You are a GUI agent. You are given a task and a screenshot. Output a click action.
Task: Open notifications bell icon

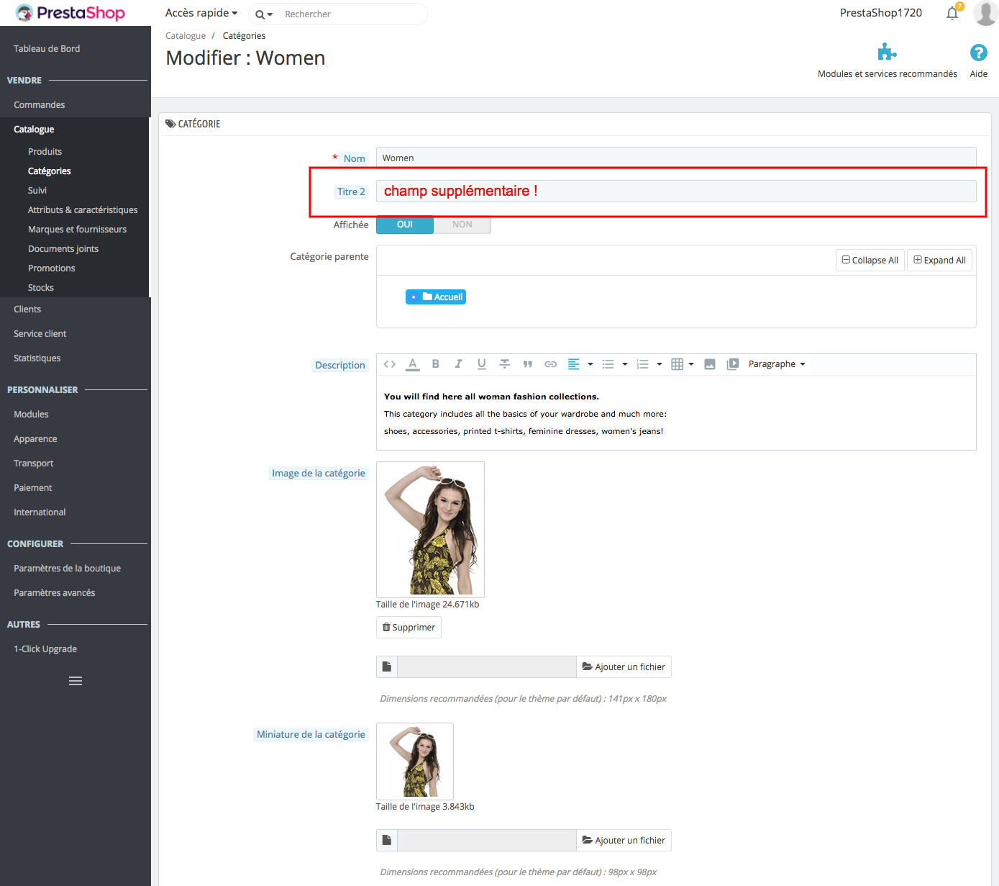pyautogui.click(x=952, y=13)
